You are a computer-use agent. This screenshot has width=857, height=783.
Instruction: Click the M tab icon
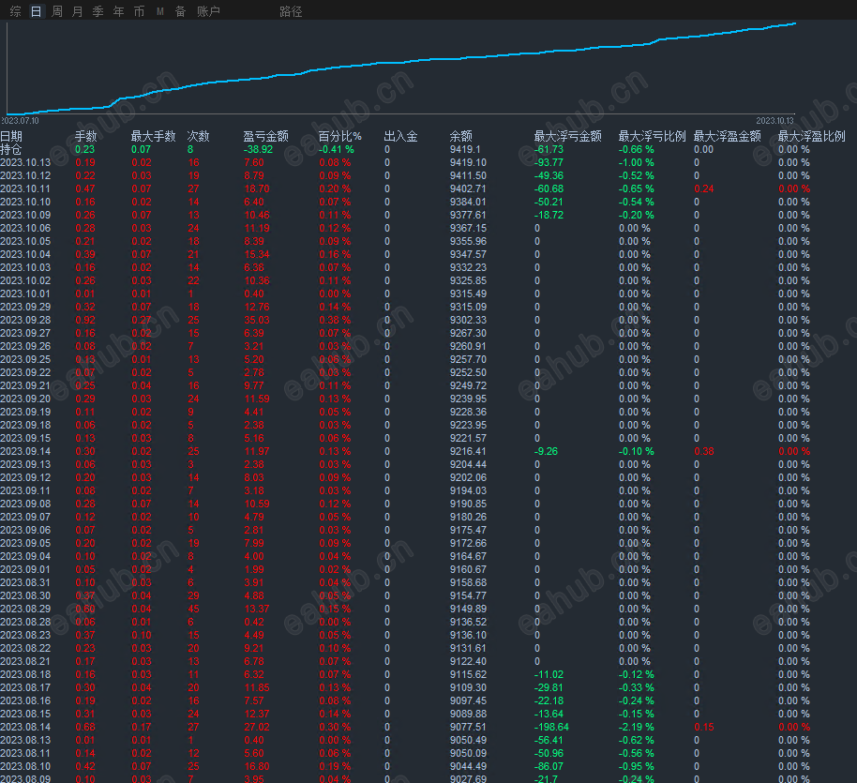[x=159, y=11]
